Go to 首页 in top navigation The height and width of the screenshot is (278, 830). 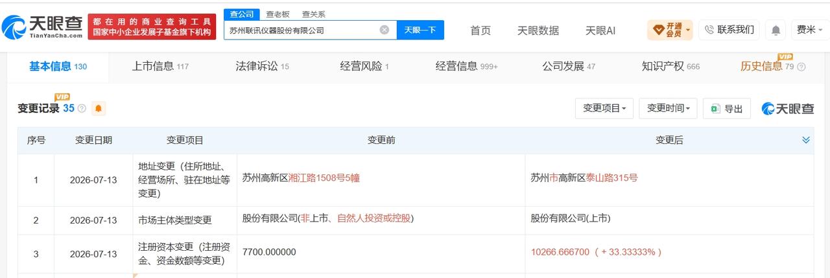click(480, 30)
